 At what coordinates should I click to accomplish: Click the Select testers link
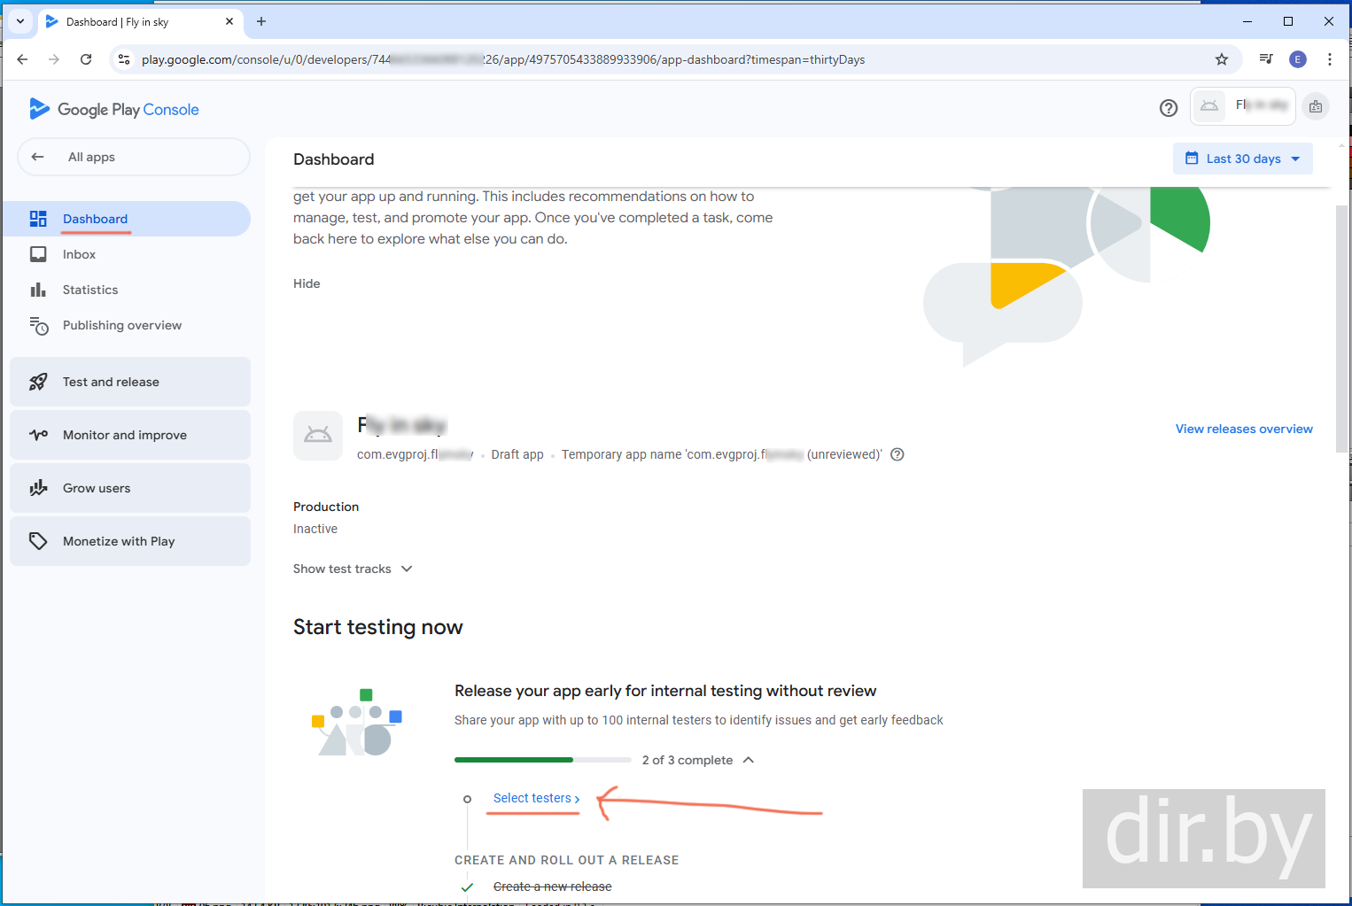pyautogui.click(x=537, y=798)
